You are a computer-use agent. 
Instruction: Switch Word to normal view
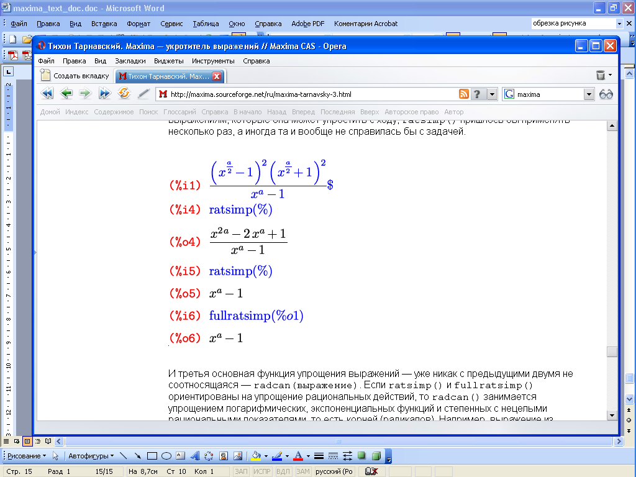tap(6, 441)
